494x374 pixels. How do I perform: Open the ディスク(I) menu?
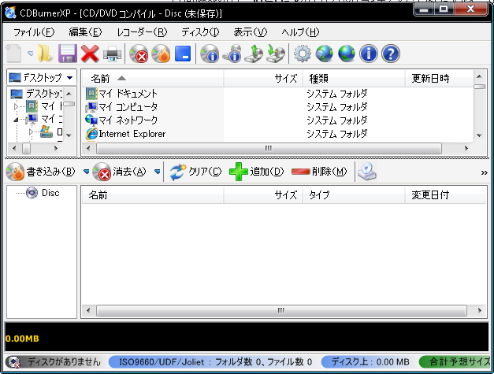[x=200, y=32]
